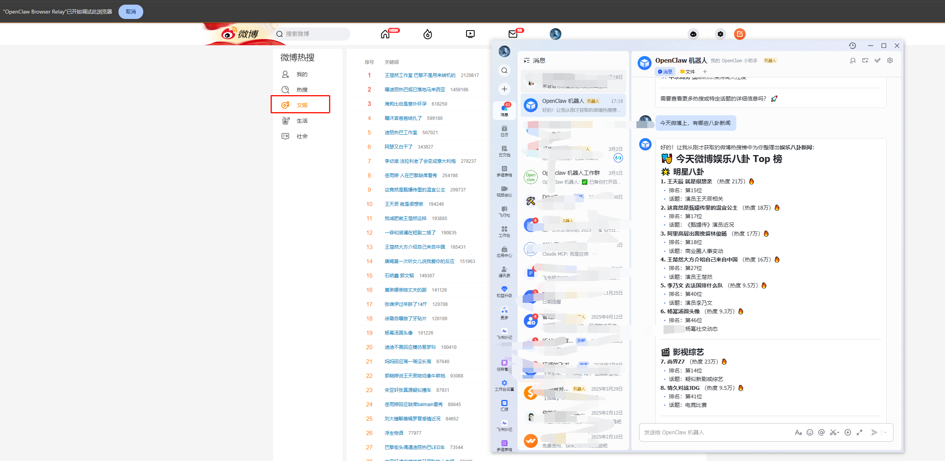This screenshot has height=461, width=945.
Task: Open screenshot scissors dropdown arrow
Action: (839, 432)
